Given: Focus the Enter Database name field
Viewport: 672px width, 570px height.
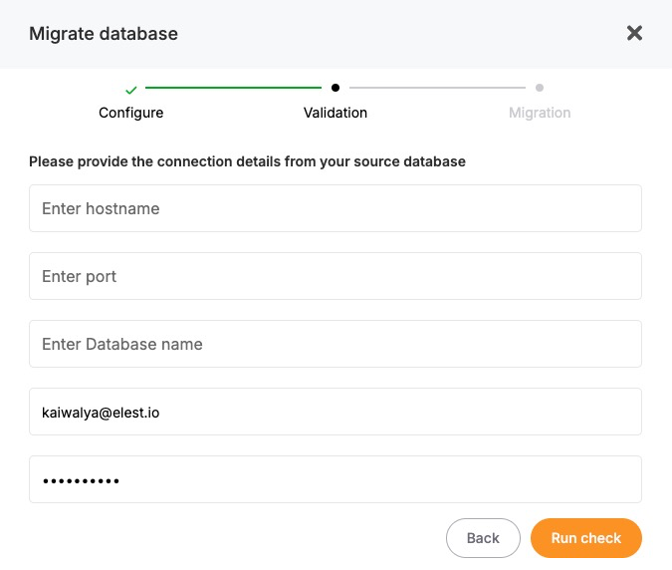Looking at the screenshot, I should (x=336, y=344).
